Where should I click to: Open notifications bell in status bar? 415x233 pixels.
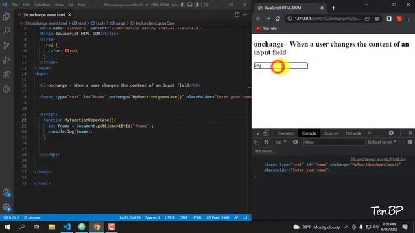(245, 217)
